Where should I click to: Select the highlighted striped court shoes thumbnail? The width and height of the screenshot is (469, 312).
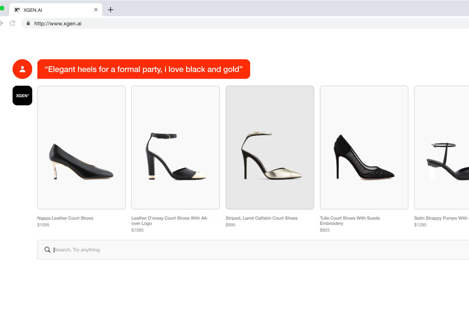point(269,147)
